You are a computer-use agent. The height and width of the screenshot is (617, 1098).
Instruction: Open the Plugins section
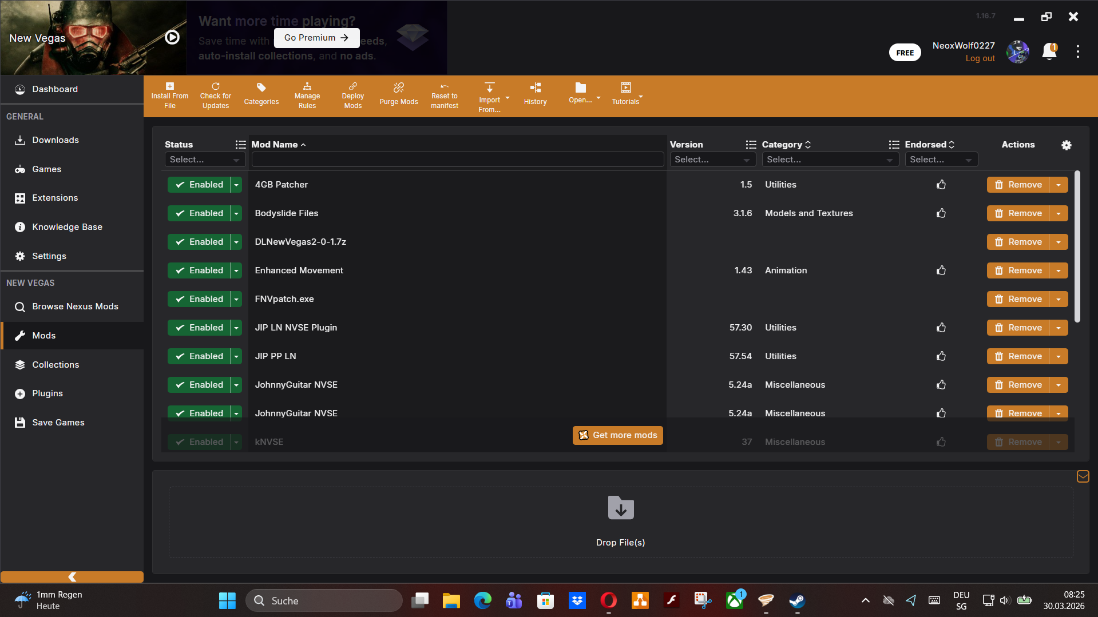pos(72,393)
